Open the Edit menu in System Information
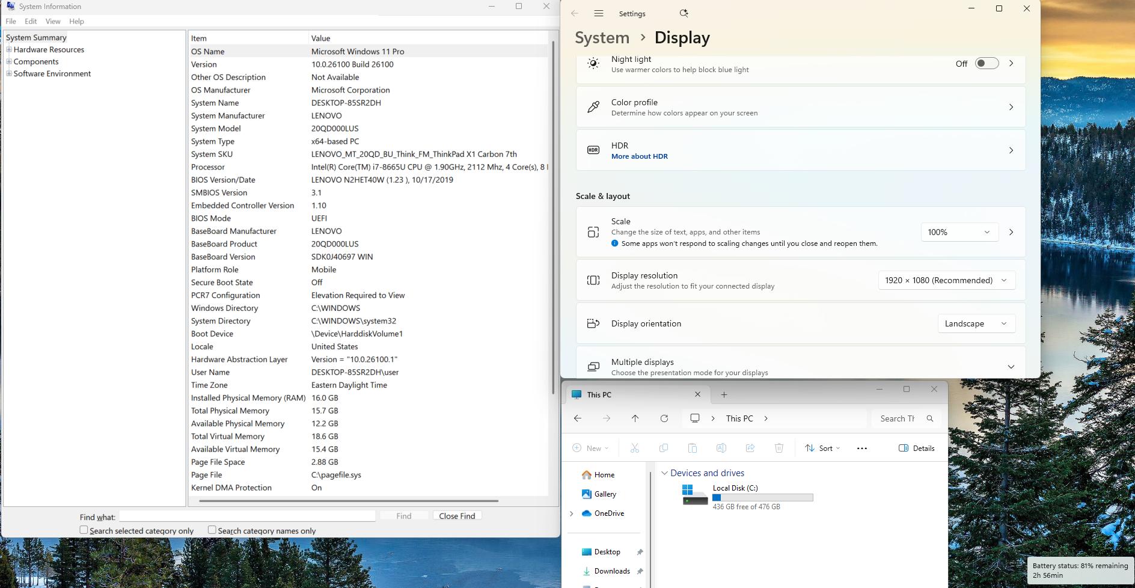The height and width of the screenshot is (588, 1135). coord(31,21)
